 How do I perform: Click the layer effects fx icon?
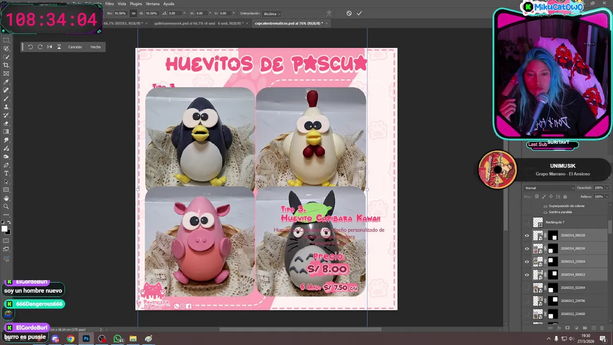559,328
